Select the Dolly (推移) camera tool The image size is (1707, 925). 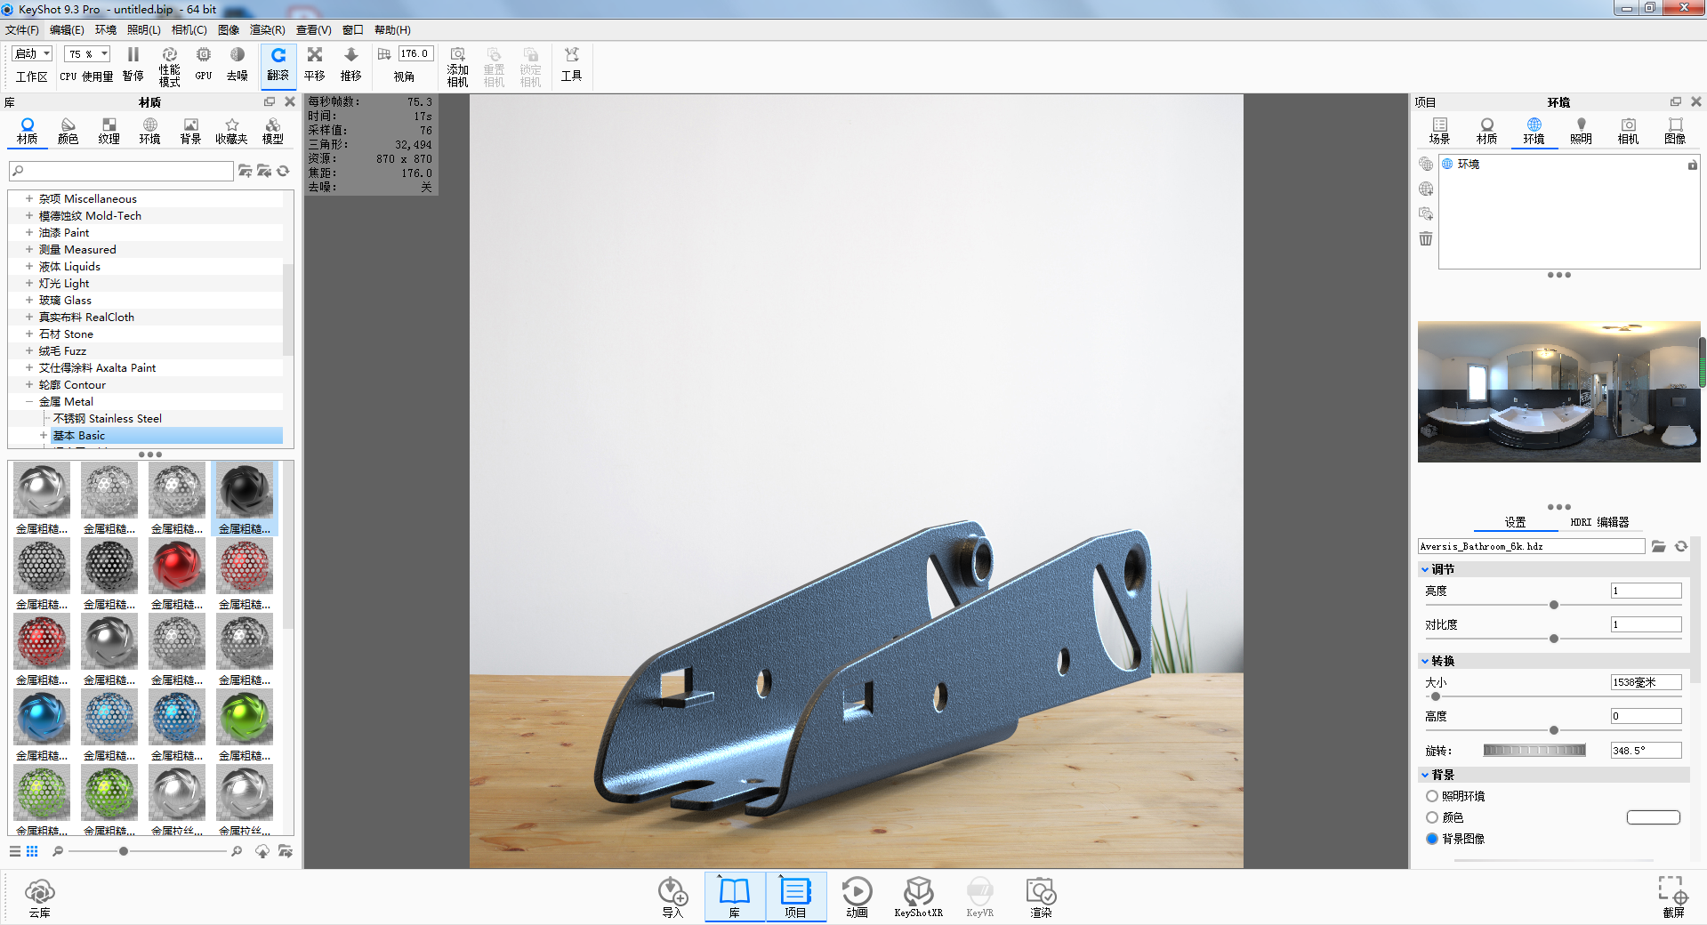(x=351, y=64)
